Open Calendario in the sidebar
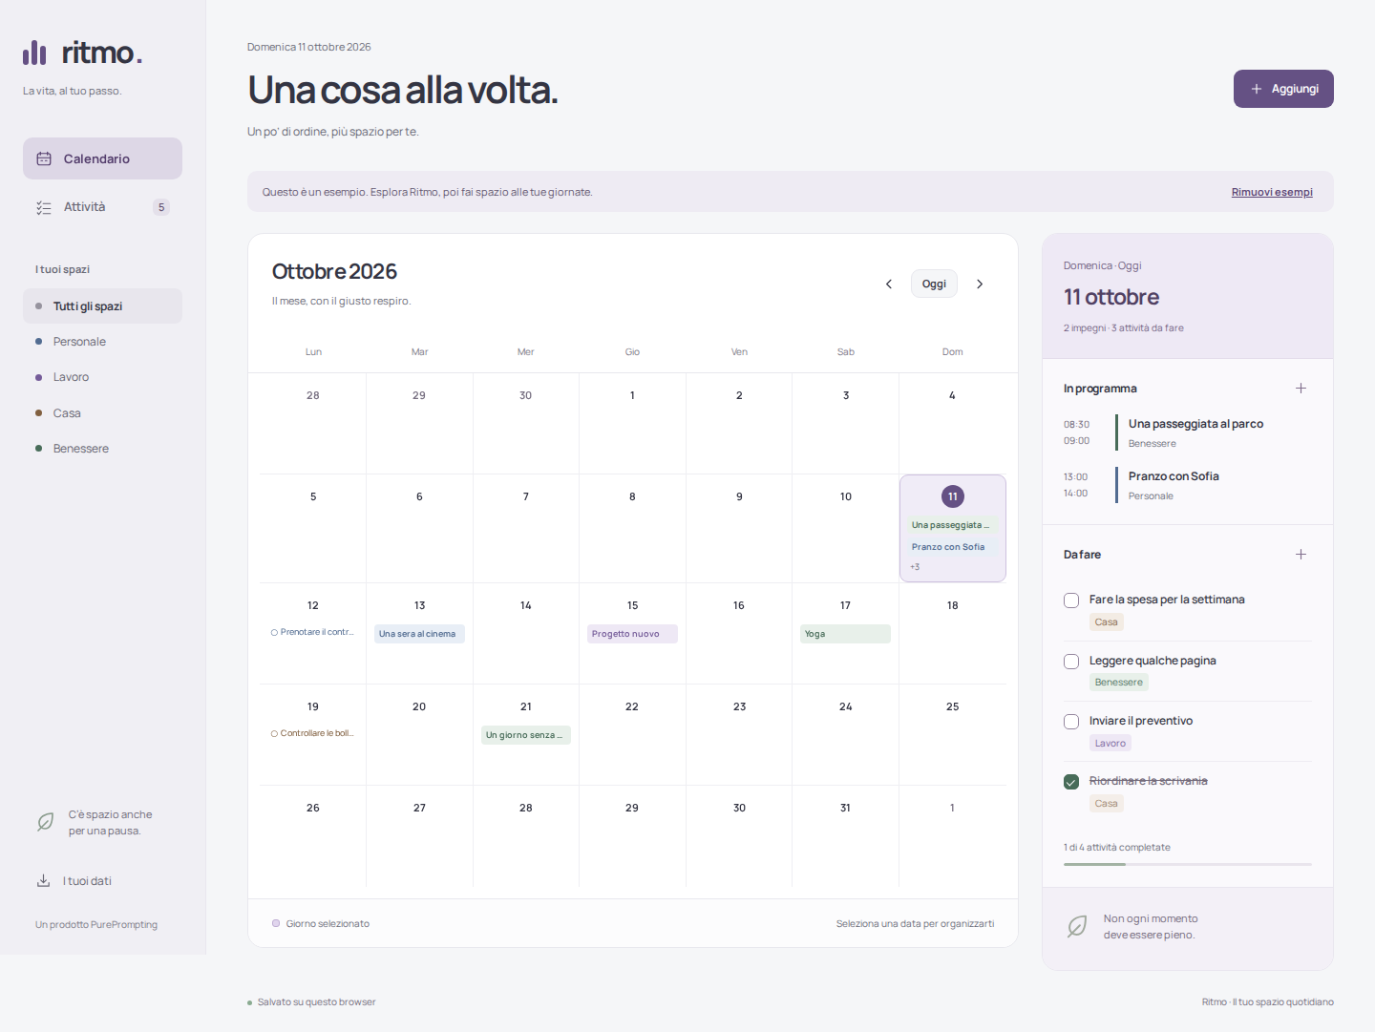 tap(102, 158)
